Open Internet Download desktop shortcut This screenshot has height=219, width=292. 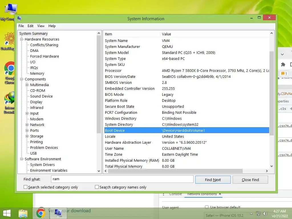9,103
